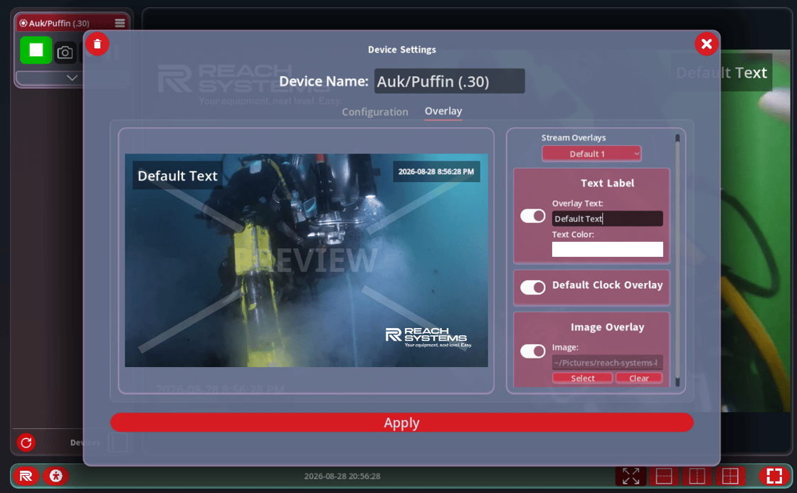Select the vertical split layout icon
The width and height of the screenshot is (797, 493).
(697, 476)
